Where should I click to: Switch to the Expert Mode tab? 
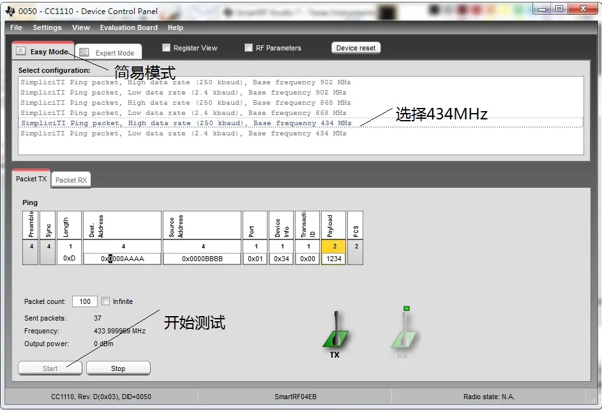click(x=109, y=52)
